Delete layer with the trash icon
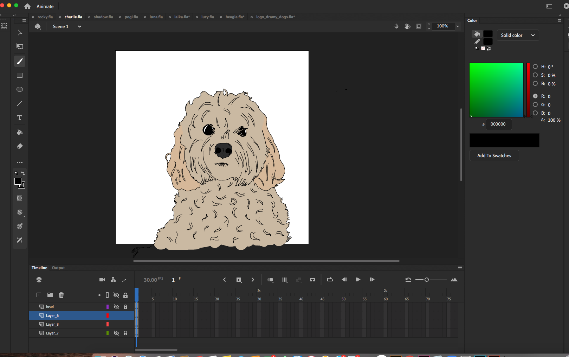 click(x=61, y=295)
